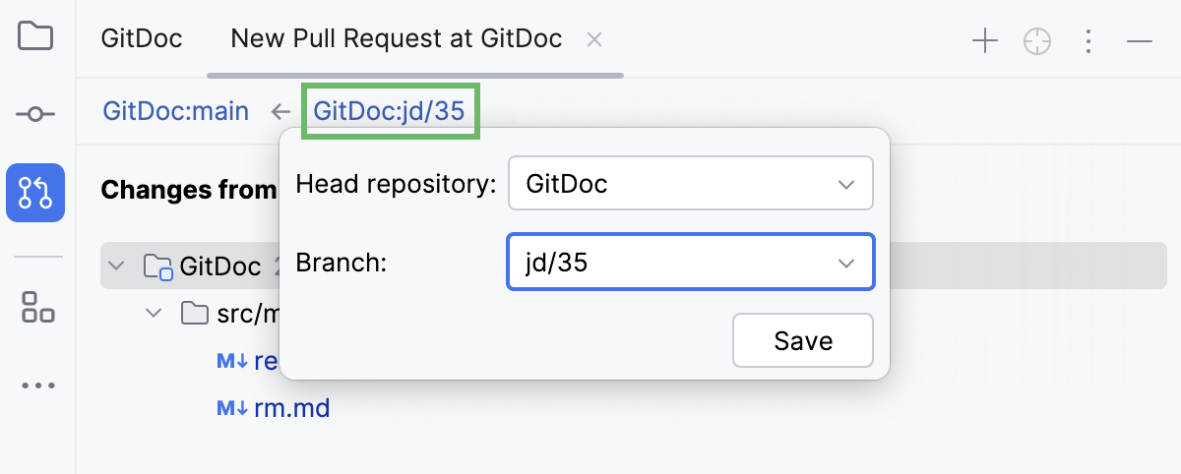Open the Project folder tool window

tap(35, 37)
